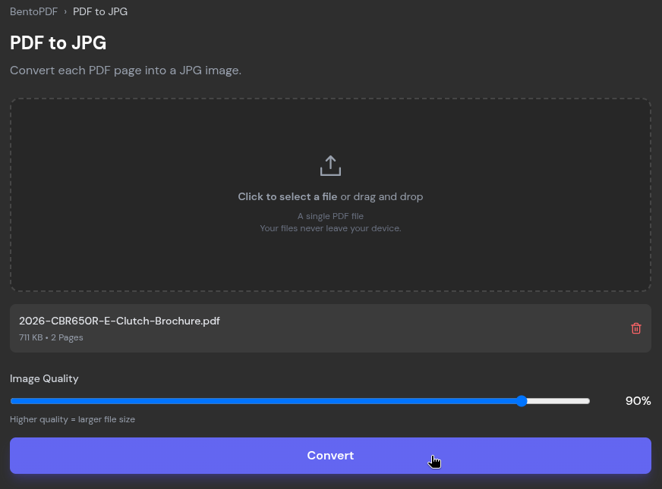
Task: Go back to BentoPDF home breadcrumb
Action: click(33, 11)
